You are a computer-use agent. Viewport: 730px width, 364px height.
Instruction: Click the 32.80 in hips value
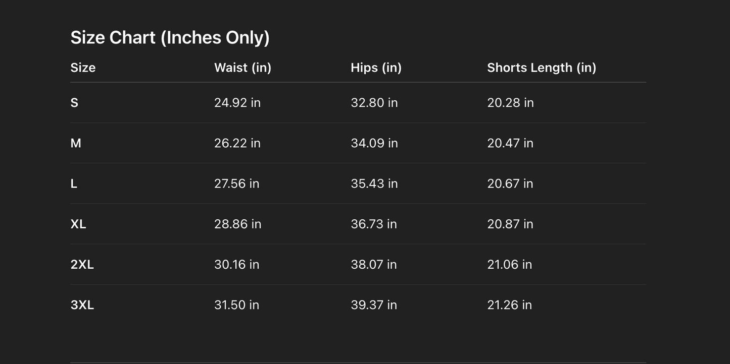click(374, 103)
